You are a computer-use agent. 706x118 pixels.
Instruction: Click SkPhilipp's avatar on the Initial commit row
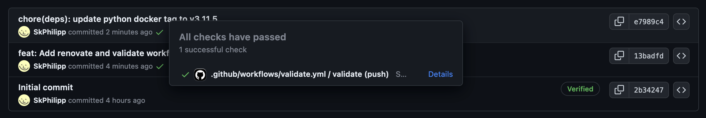[x=24, y=100]
